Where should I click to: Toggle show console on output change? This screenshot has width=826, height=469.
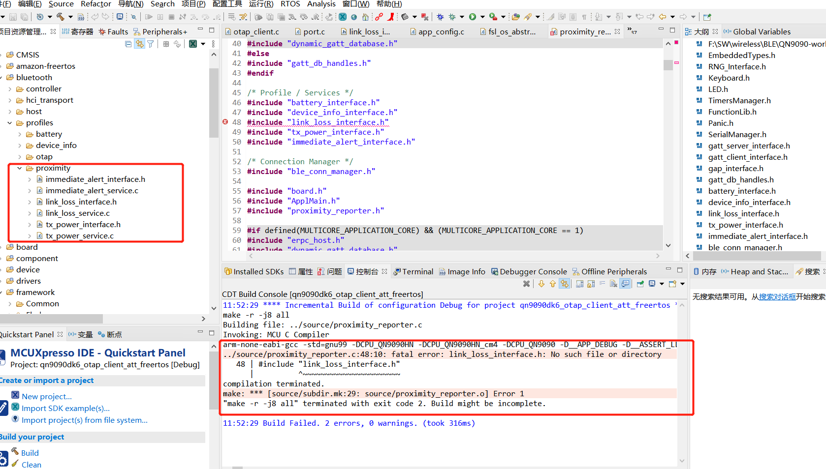pyautogui.click(x=625, y=284)
